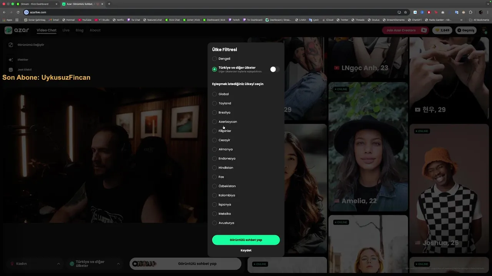Open the Chrome profile avatar

[480, 12]
